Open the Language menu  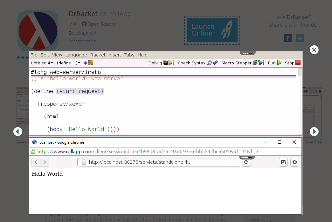pyautogui.click(x=76, y=55)
